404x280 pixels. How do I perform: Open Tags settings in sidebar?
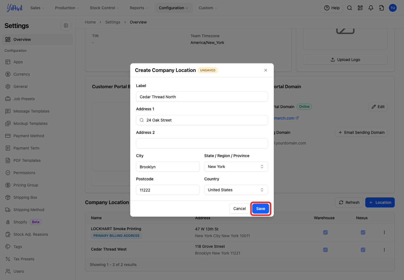(38, 247)
